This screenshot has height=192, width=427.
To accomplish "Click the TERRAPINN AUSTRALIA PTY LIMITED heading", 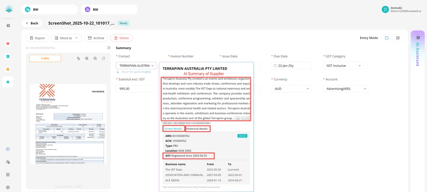I will pyautogui.click(x=195, y=68).
